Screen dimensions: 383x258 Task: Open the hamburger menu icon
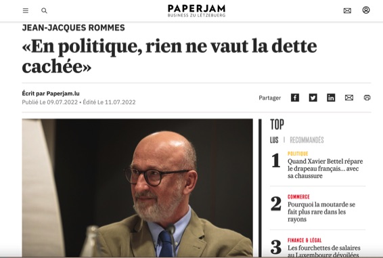(26, 11)
